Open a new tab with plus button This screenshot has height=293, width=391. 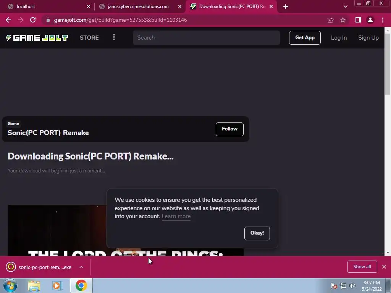(286, 6)
